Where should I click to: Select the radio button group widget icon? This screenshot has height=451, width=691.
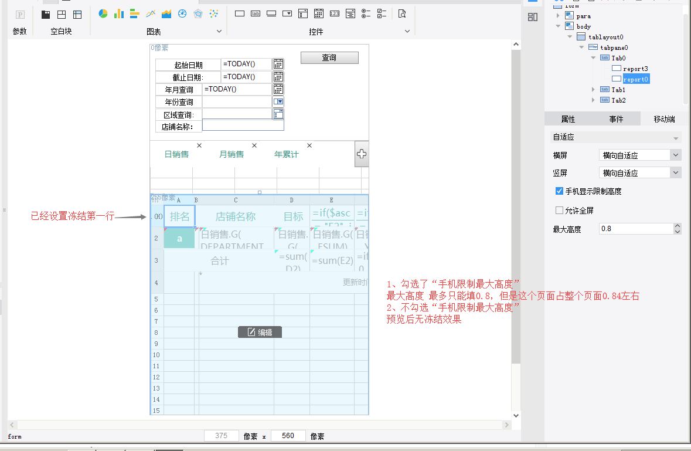tap(366, 13)
